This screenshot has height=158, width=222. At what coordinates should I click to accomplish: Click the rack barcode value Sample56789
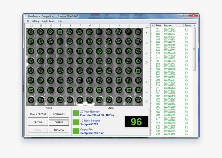click(x=89, y=124)
